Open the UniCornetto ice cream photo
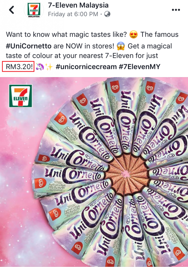The height and width of the screenshot is (267, 188). [x=94, y=172]
